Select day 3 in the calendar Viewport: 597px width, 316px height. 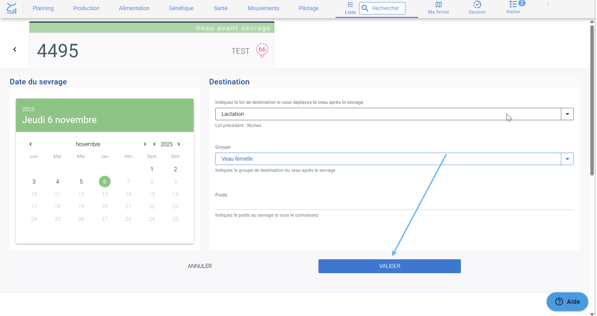click(34, 182)
